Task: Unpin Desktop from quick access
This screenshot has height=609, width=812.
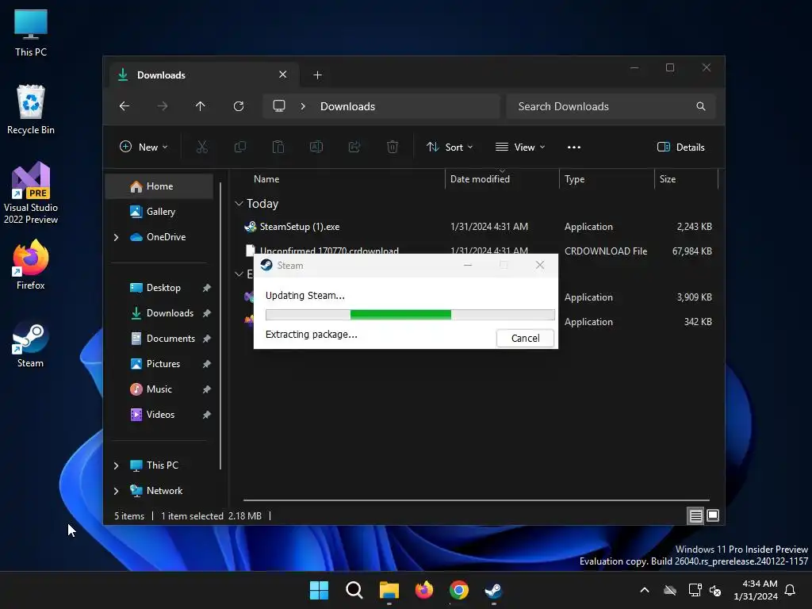Action: [x=207, y=288]
